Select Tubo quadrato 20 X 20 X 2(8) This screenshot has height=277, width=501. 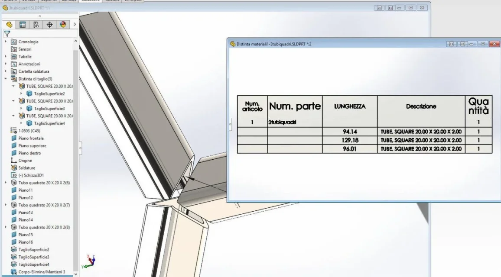(44, 227)
